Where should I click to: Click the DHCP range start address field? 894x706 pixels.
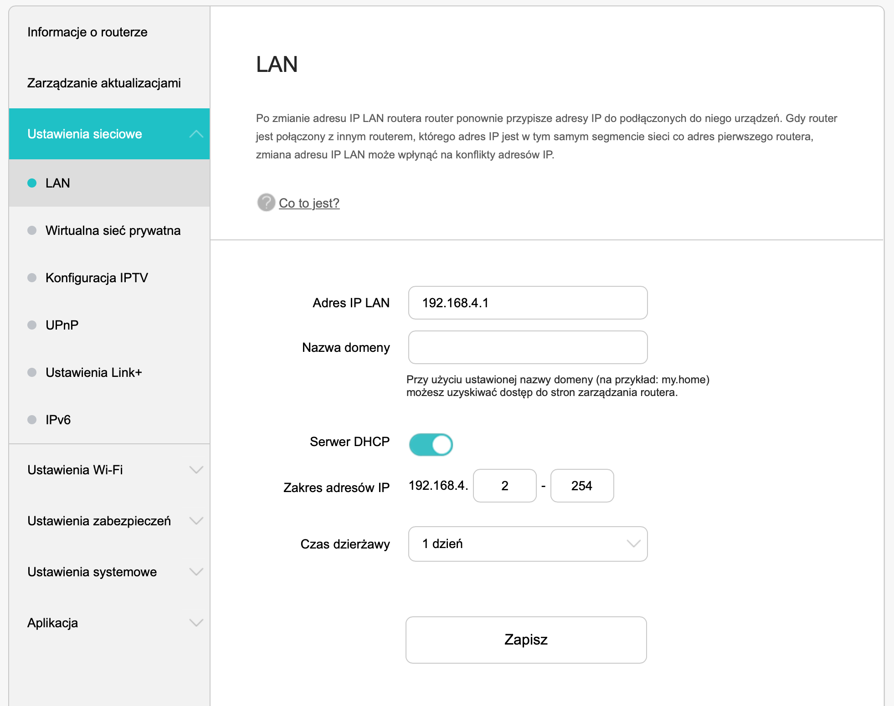(x=504, y=486)
